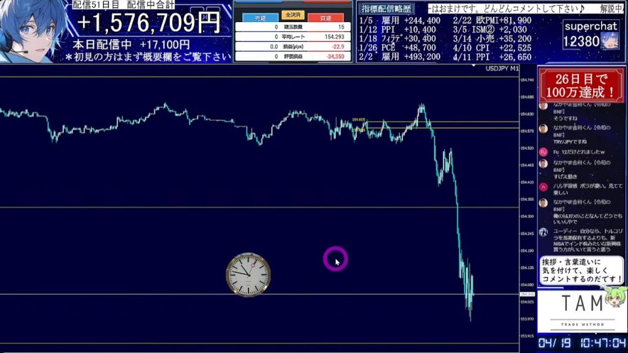628x353 pixels.
Task: Click the red 買建 buy button
Action: pos(325,18)
